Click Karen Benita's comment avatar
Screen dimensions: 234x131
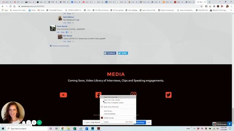53,28
